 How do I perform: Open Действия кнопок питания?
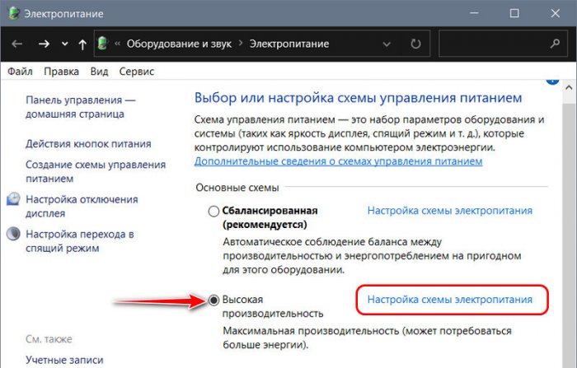[88, 144]
